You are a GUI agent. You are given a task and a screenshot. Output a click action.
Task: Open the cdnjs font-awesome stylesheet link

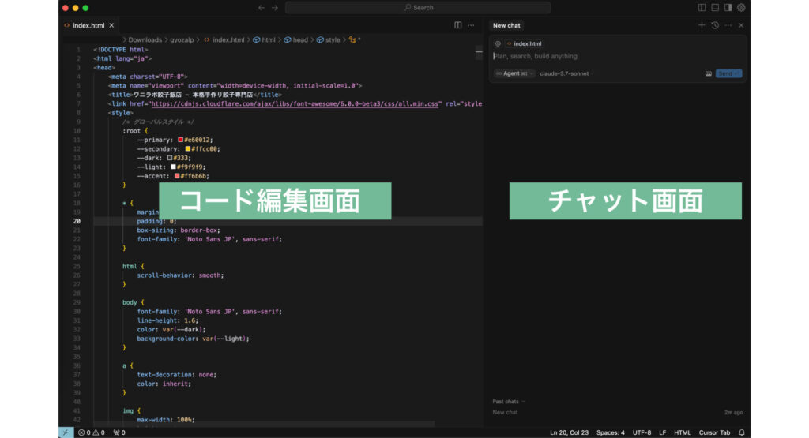[295, 103]
